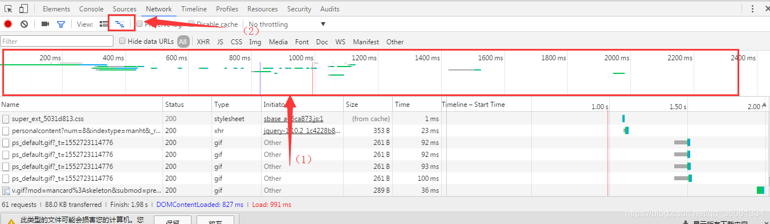Open the DevTools three-dot menu

point(752,9)
